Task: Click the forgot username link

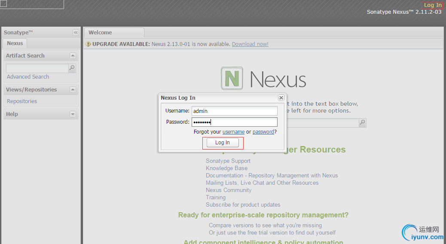Action: coord(233,132)
